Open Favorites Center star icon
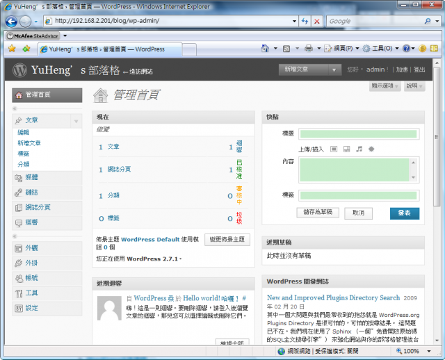 click(12, 49)
